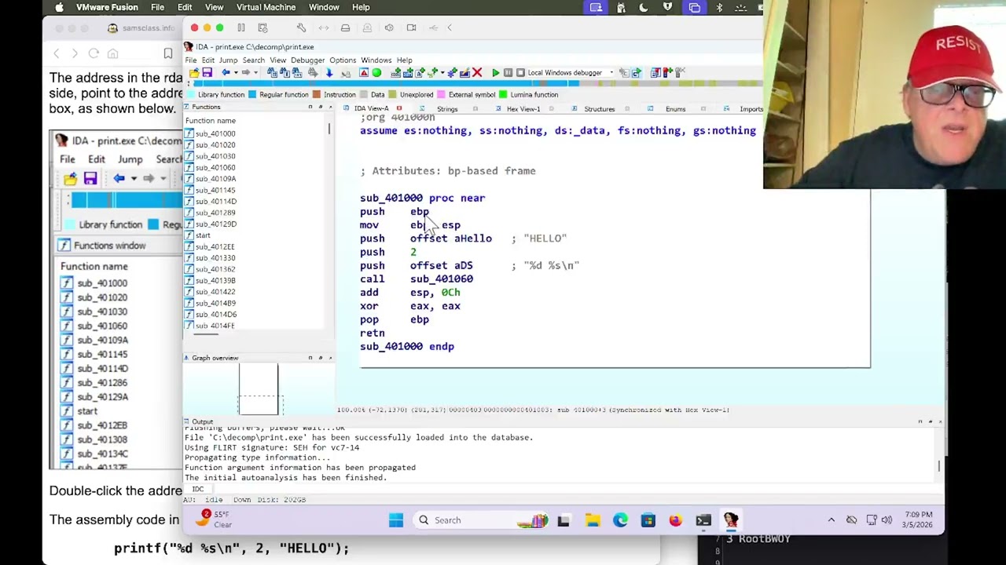Select sub_4014D6 in Functions list
The image size is (1006, 565).
215,314
